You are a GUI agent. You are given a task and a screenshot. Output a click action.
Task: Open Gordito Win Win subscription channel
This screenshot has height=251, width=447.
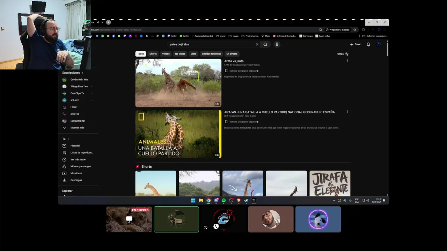click(75, 79)
